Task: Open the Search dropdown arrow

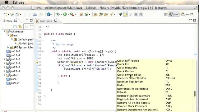Action: [114, 15]
